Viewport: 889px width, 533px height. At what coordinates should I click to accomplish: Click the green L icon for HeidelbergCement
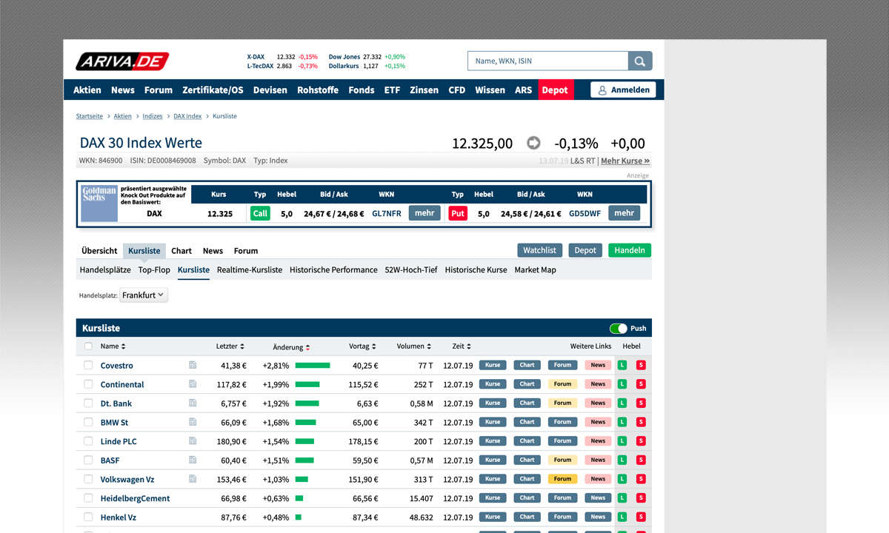(622, 498)
